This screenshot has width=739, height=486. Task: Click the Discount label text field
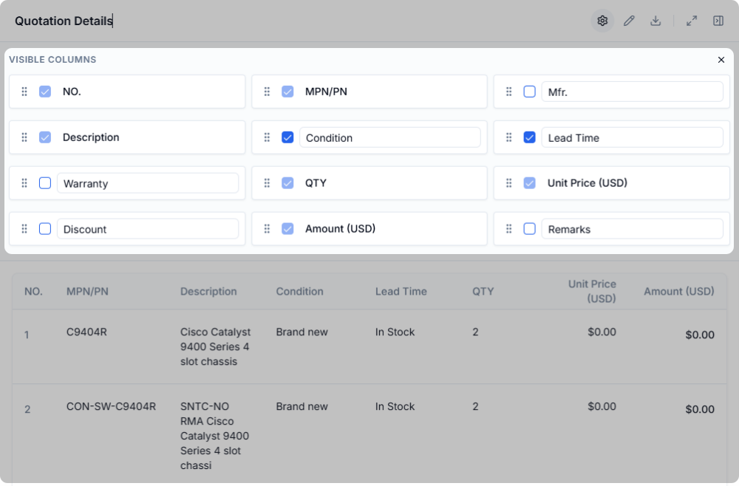148,229
